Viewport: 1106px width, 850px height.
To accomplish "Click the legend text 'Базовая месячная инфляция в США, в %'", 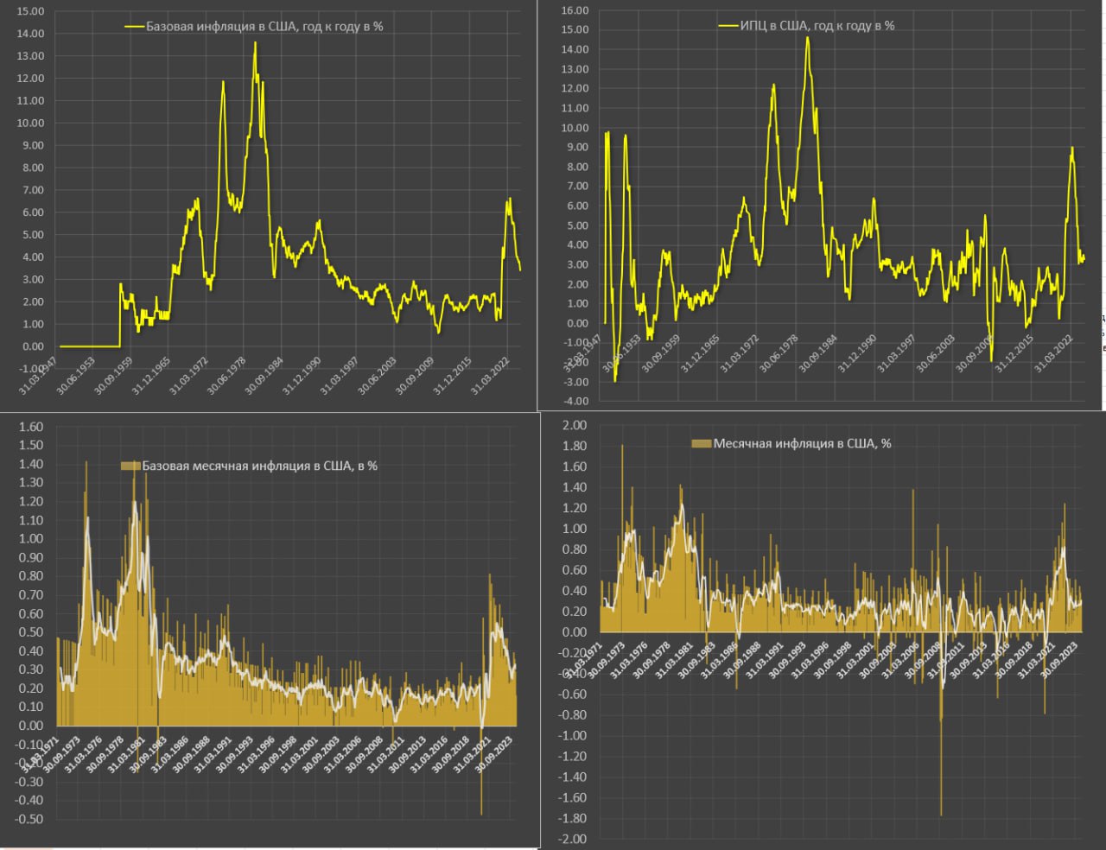I will coord(259,466).
